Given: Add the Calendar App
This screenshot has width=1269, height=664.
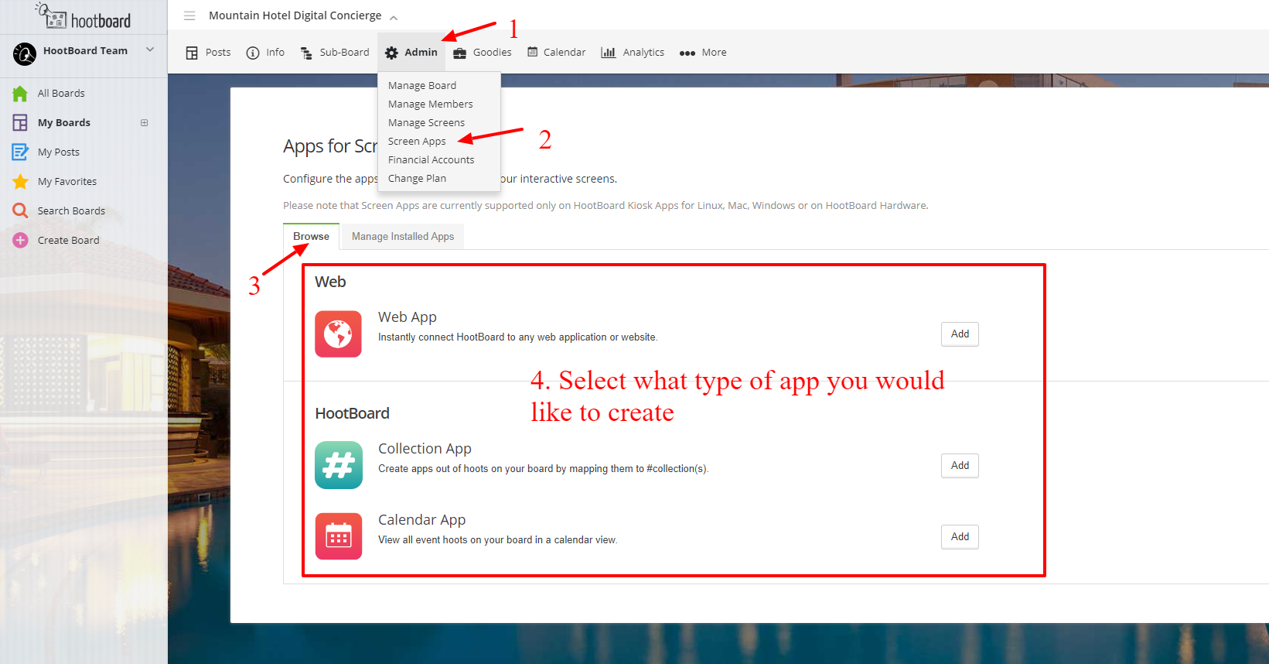Looking at the screenshot, I should 960,537.
